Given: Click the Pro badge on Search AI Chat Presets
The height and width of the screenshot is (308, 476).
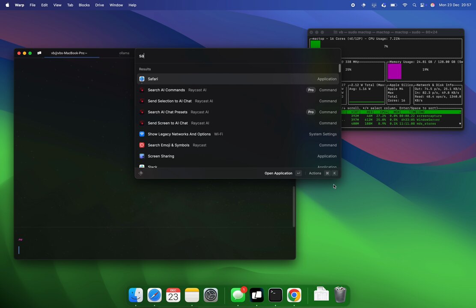Looking at the screenshot, I should (310, 112).
